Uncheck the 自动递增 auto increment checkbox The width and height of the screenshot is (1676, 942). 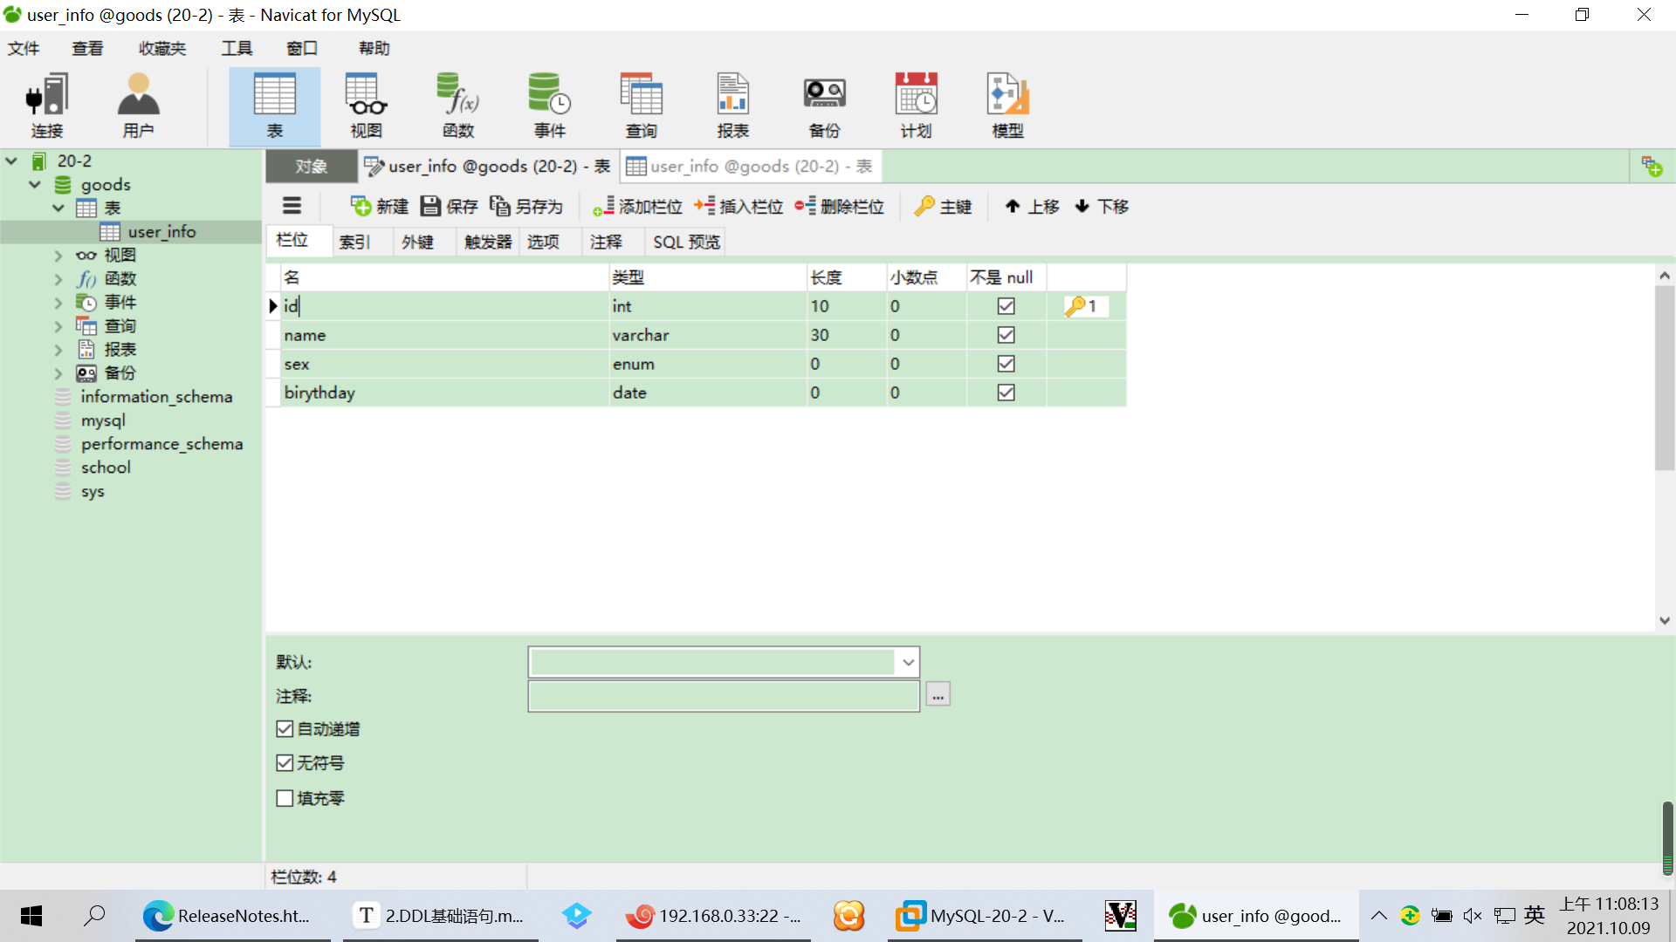(x=285, y=729)
